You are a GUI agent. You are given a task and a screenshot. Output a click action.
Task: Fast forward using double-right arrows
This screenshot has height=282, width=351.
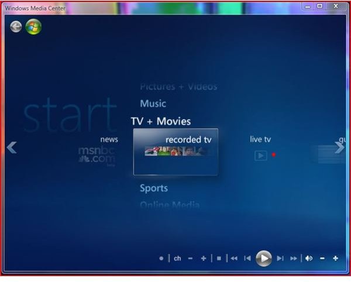(x=294, y=259)
